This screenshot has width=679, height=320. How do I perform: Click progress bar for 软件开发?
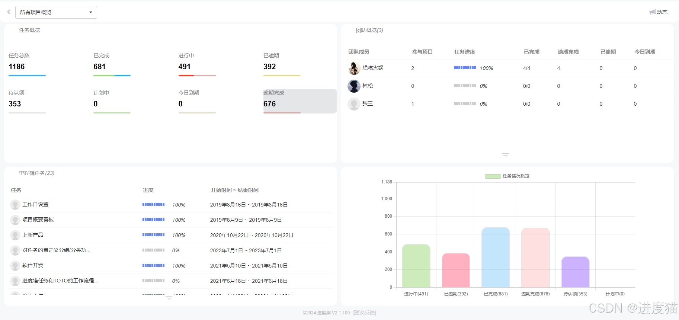point(153,265)
